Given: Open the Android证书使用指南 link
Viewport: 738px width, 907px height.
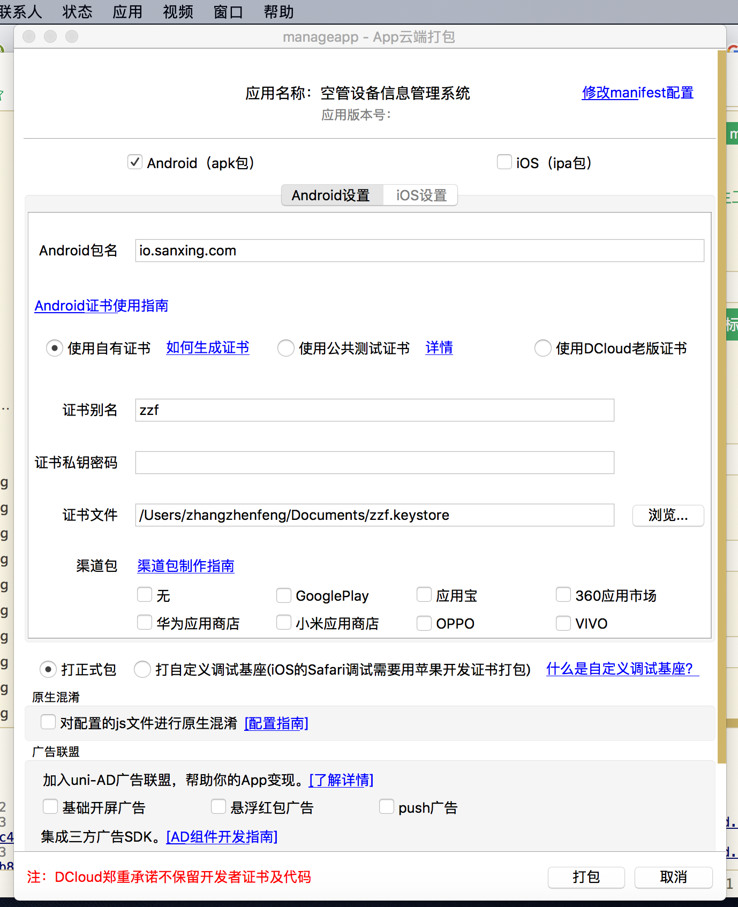Looking at the screenshot, I should pos(101,306).
